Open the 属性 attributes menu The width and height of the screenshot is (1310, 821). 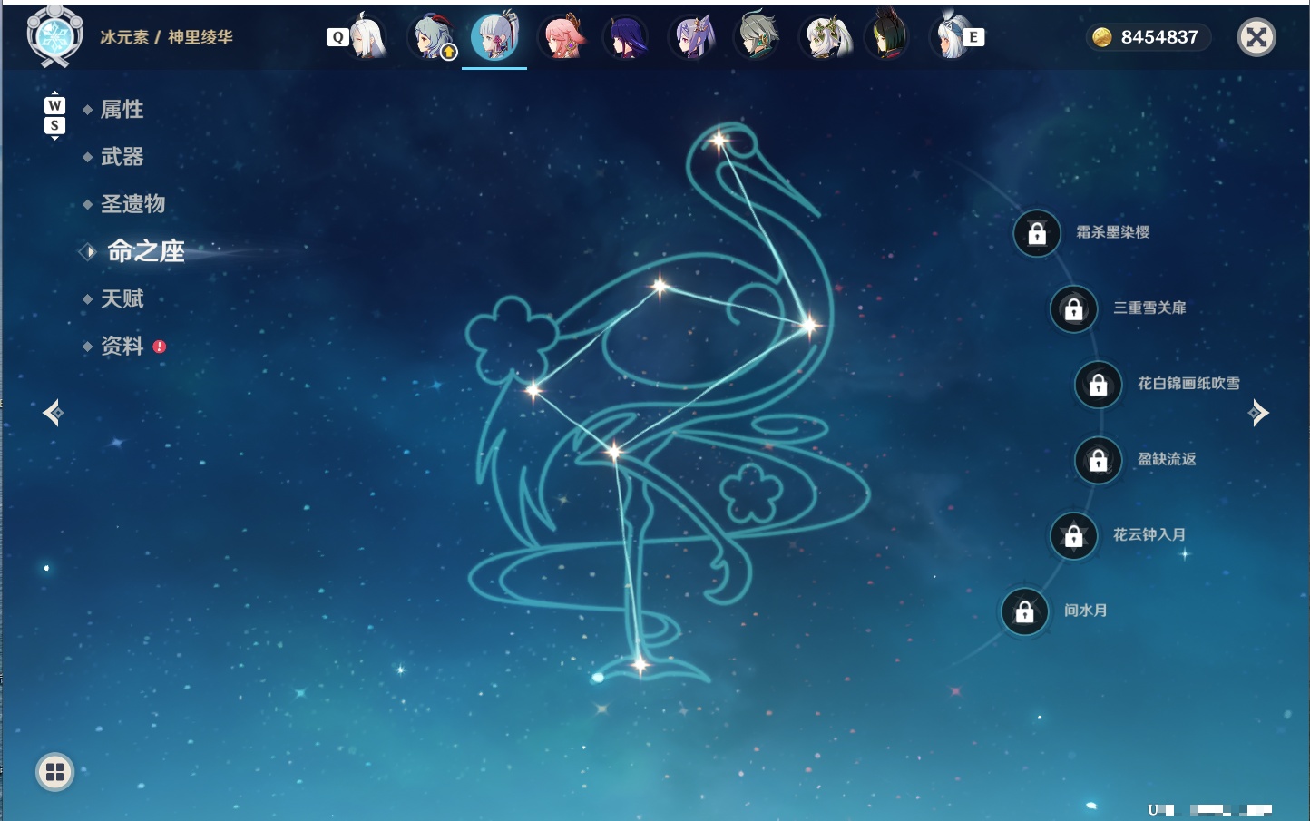tap(122, 110)
